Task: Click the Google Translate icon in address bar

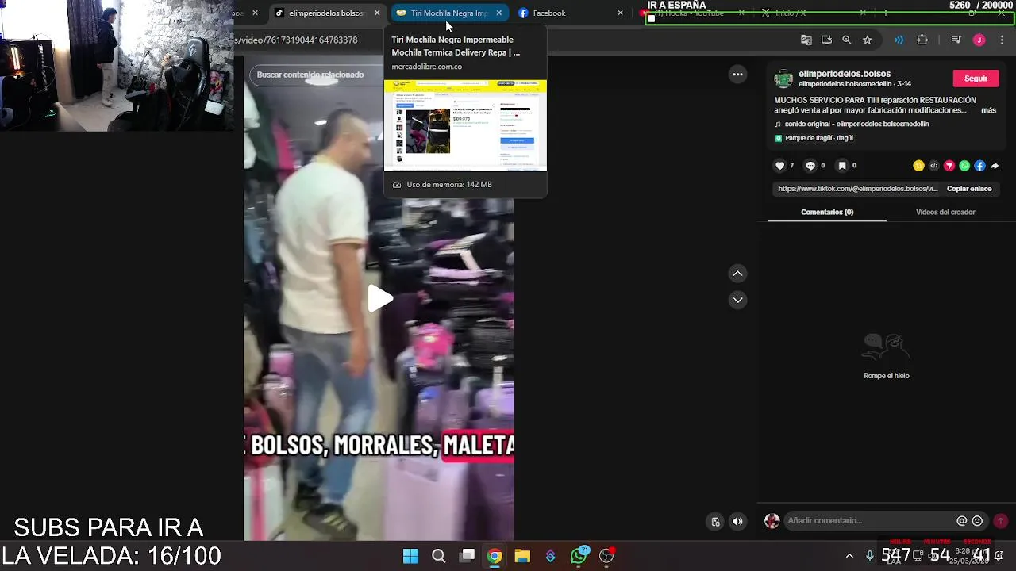Action: coord(806,40)
